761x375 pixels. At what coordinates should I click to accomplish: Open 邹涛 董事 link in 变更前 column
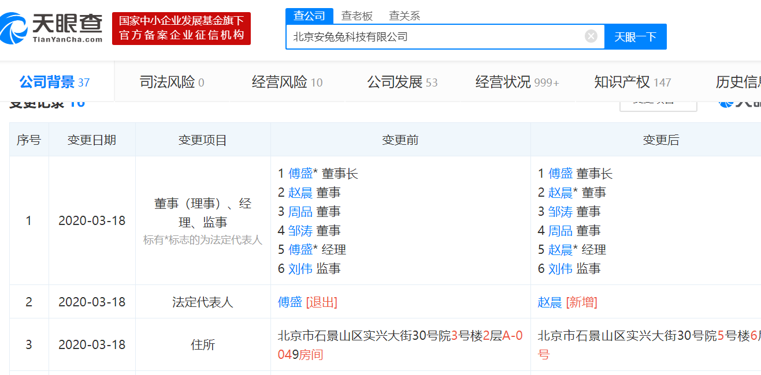[300, 231]
